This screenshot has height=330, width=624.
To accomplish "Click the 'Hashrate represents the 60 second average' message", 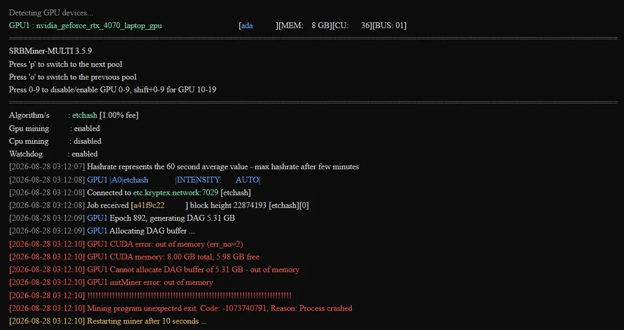I will point(223,167).
